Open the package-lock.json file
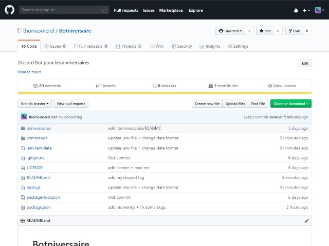Viewport: 329px width, 246px height. 43,197
